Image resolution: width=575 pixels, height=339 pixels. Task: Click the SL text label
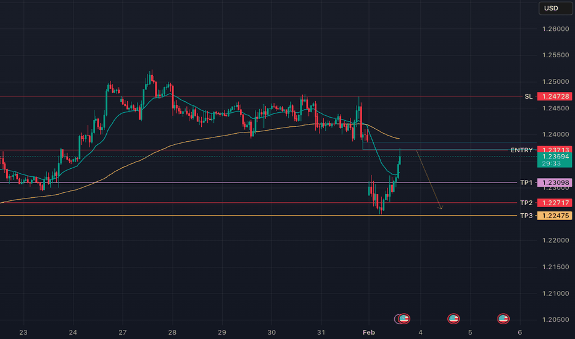(x=529, y=96)
